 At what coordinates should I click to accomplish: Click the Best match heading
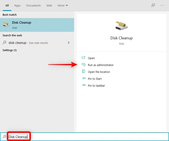tap(10, 15)
